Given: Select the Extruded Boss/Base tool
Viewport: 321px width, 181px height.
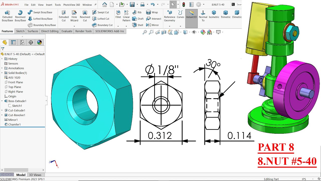Looking at the screenshot, I should point(8,16).
